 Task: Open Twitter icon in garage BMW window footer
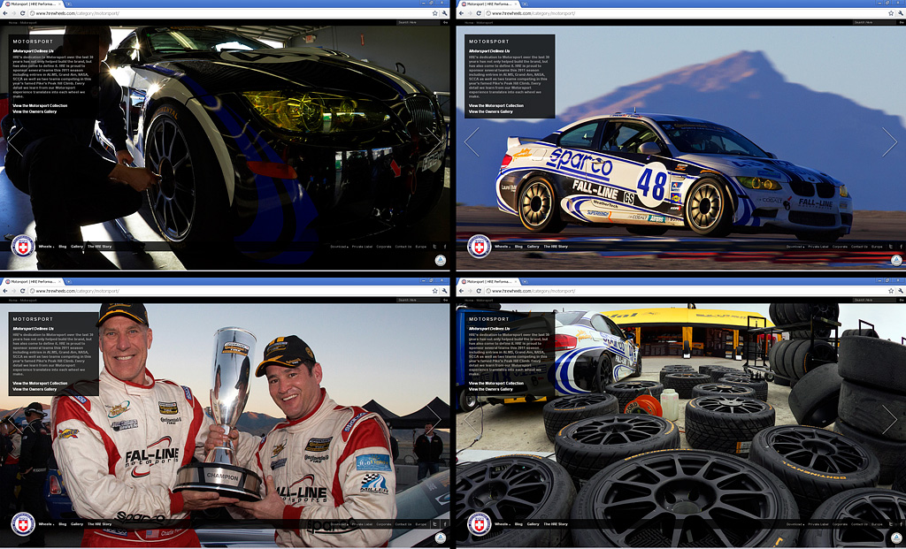tap(434, 247)
